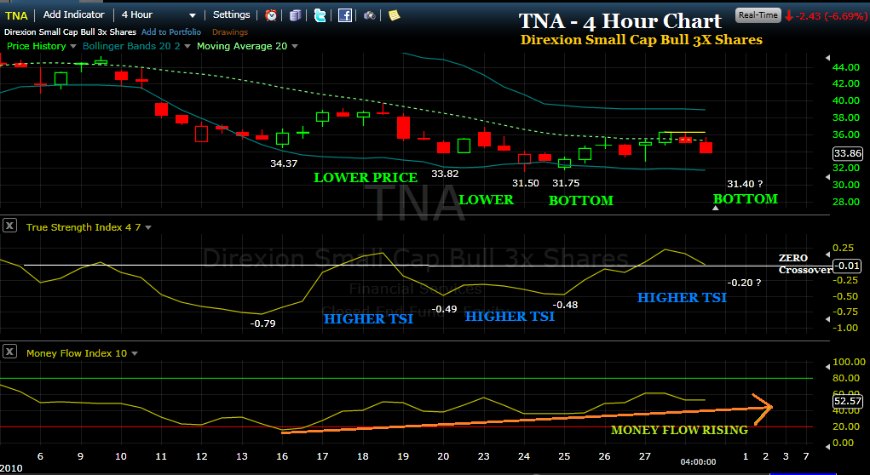870x475 pixels.
Task: Close the True Strength Index panel
Action: (x=9, y=226)
